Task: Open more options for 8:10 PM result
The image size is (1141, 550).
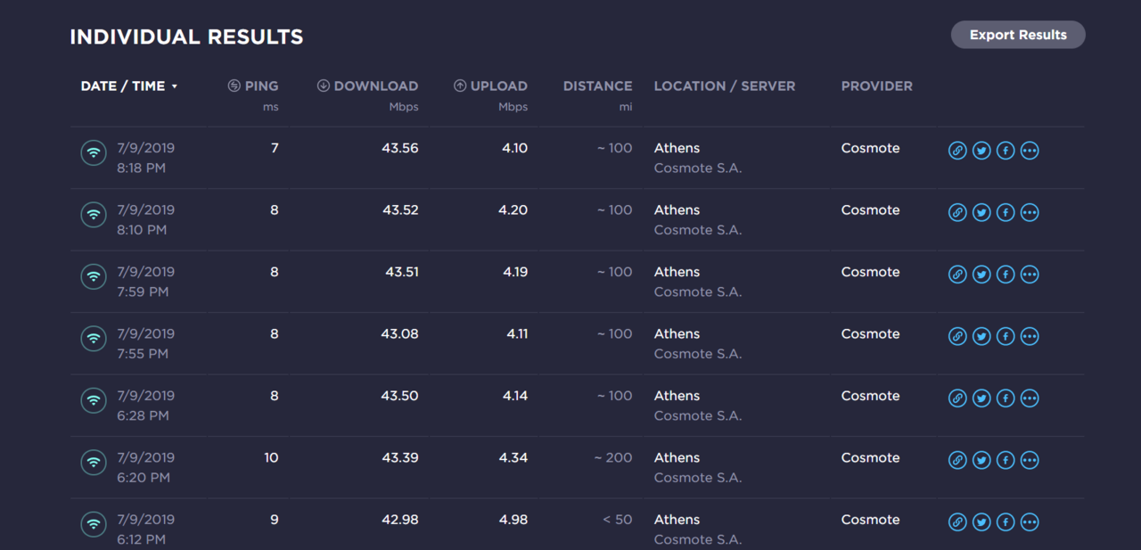Action: (x=1030, y=212)
